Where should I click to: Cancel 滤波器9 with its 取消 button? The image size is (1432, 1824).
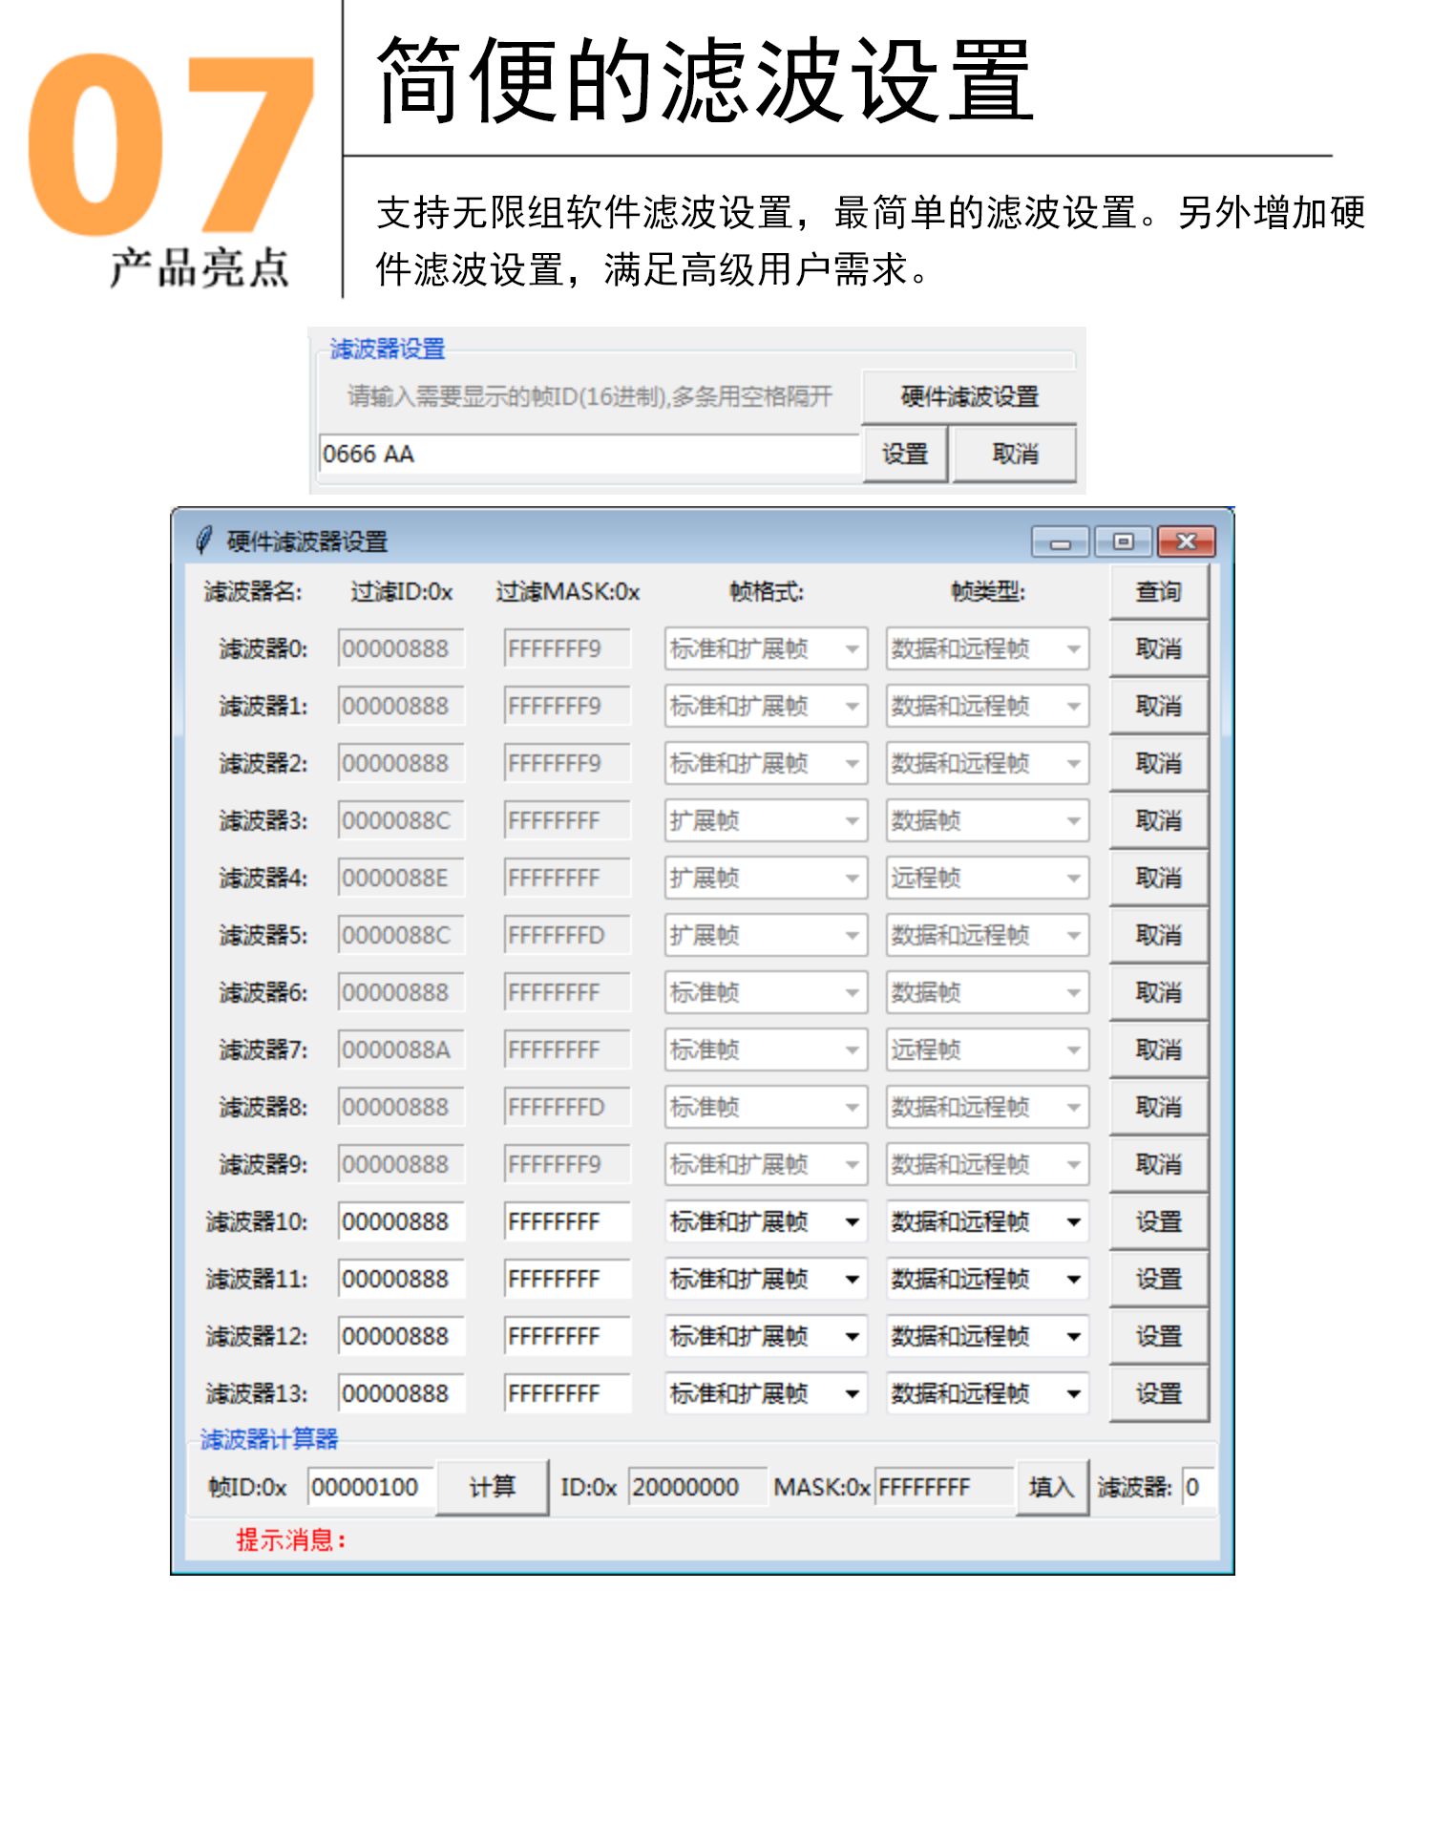[x=1159, y=1165]
